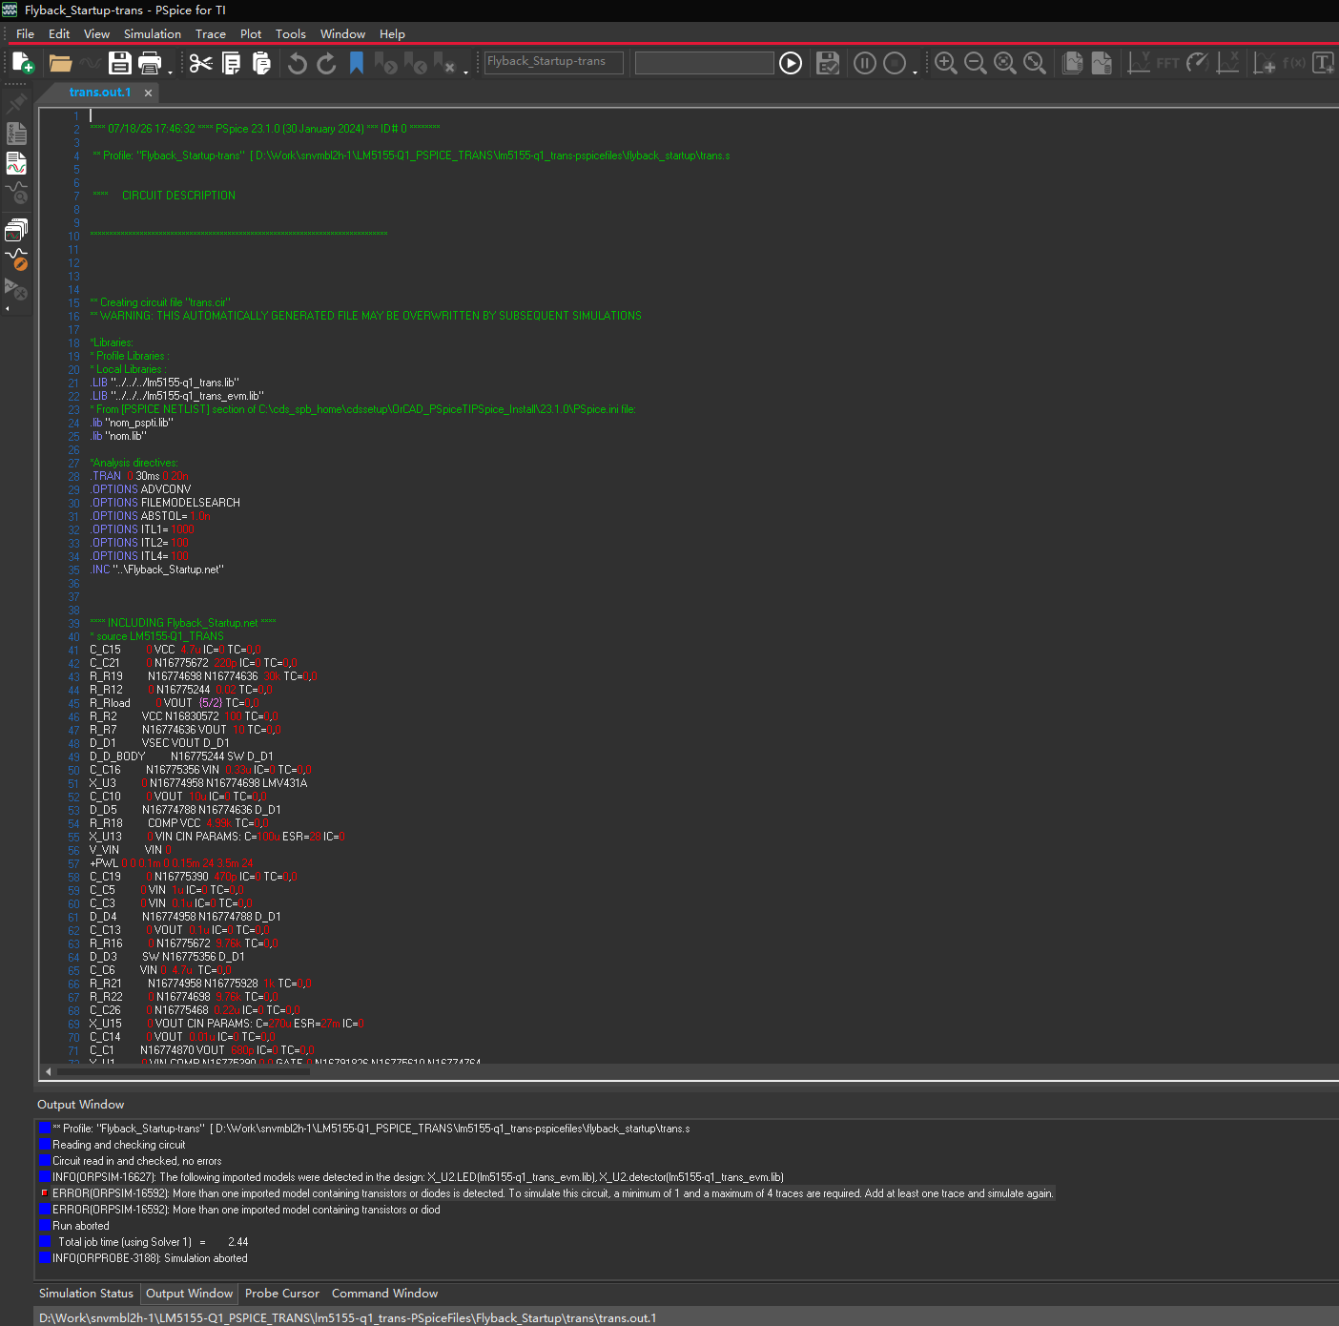The height and width of the screenshot is (1326, 1339).
Task: Close the trans.out.1 tab
Action: pos(148,93)
